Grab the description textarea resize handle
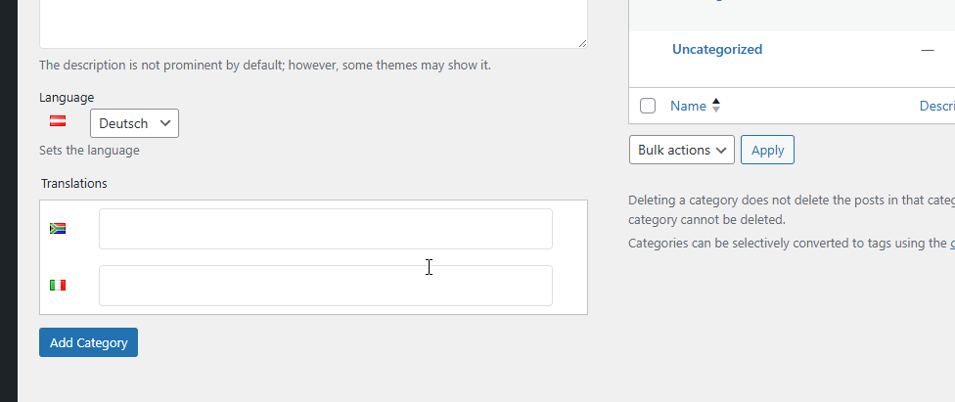955x402 pixels. coord(581,42)
